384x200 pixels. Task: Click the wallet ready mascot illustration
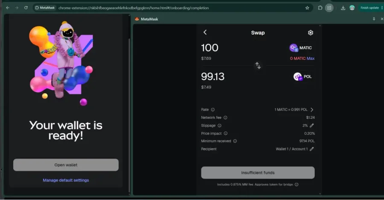[61, 63]
